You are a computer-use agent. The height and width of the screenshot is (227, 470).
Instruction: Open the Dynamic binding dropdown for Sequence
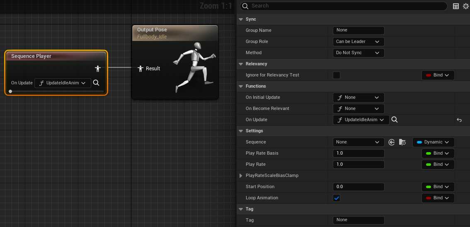point(434,142)
